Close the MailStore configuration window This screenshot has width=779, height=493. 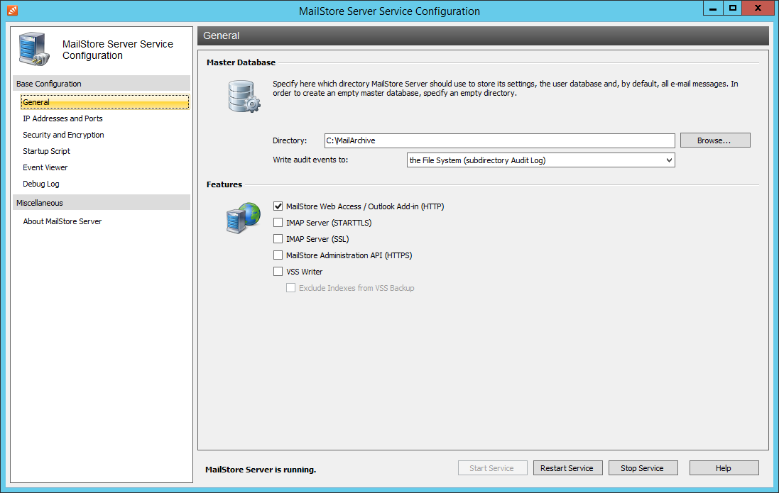coord(758,8)
